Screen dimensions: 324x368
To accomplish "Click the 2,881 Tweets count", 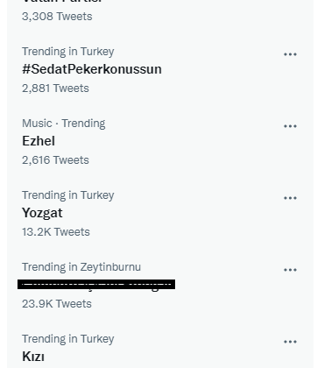I will point(55,88).
